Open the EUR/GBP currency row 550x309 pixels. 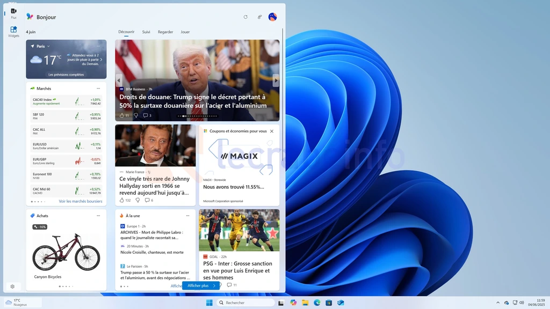tap(66, 161)
